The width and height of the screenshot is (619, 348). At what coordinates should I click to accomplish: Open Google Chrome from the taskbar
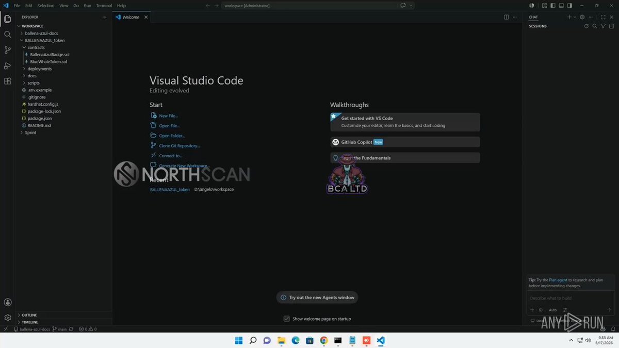324,340
